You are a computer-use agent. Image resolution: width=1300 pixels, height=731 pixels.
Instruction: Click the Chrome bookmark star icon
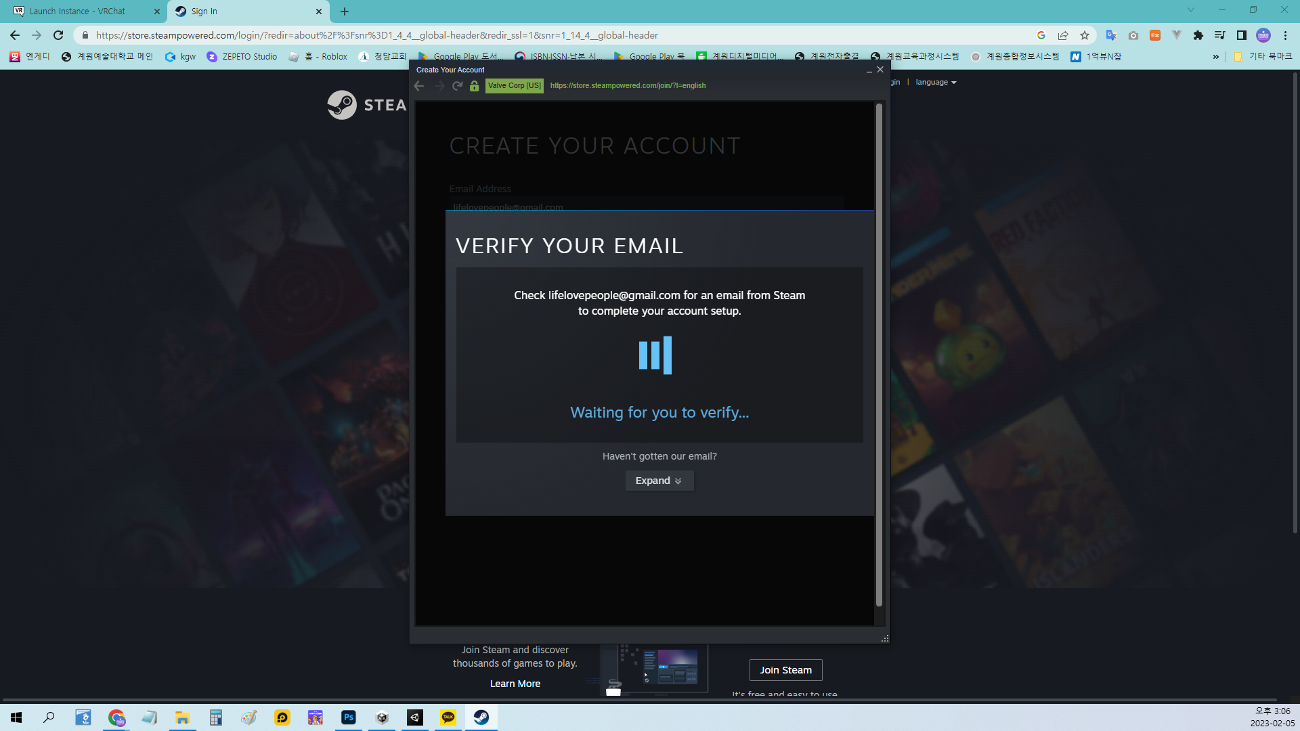point(1085,35)
